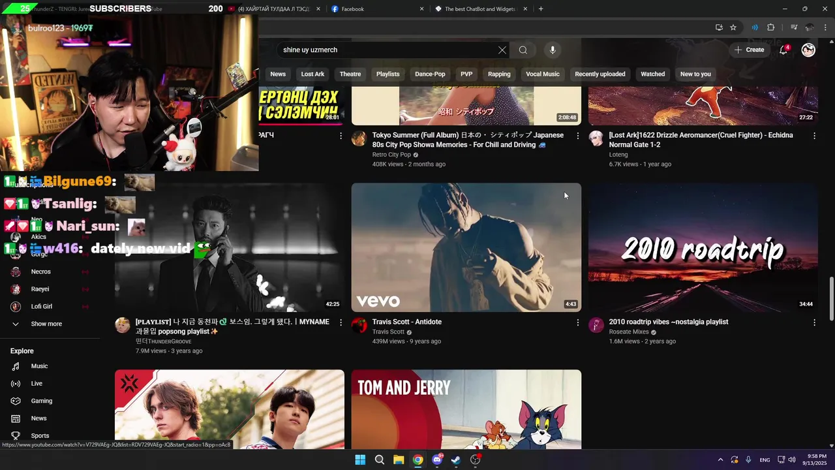Open File Explorer from the taskbar
Viewport: 835px width, 470px height.
click(x=399, y=460)
